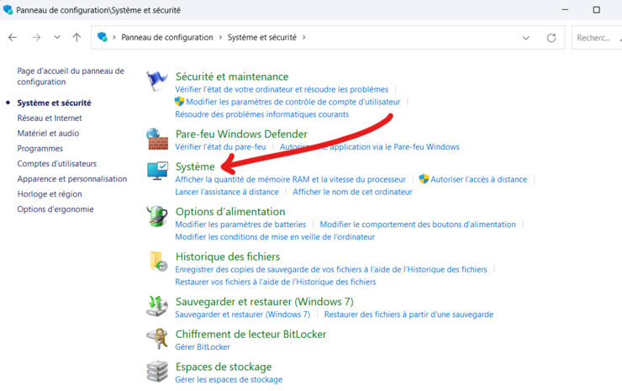Open the Options d'alimentation heading
Viewport: 622px width, 391px height.
(230, 212)
